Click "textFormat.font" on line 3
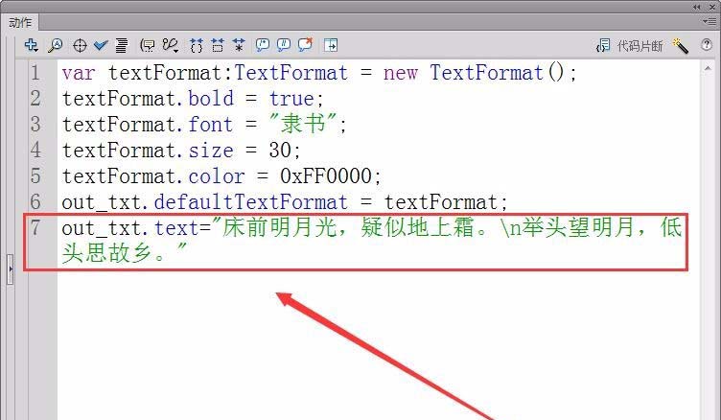 147,125
